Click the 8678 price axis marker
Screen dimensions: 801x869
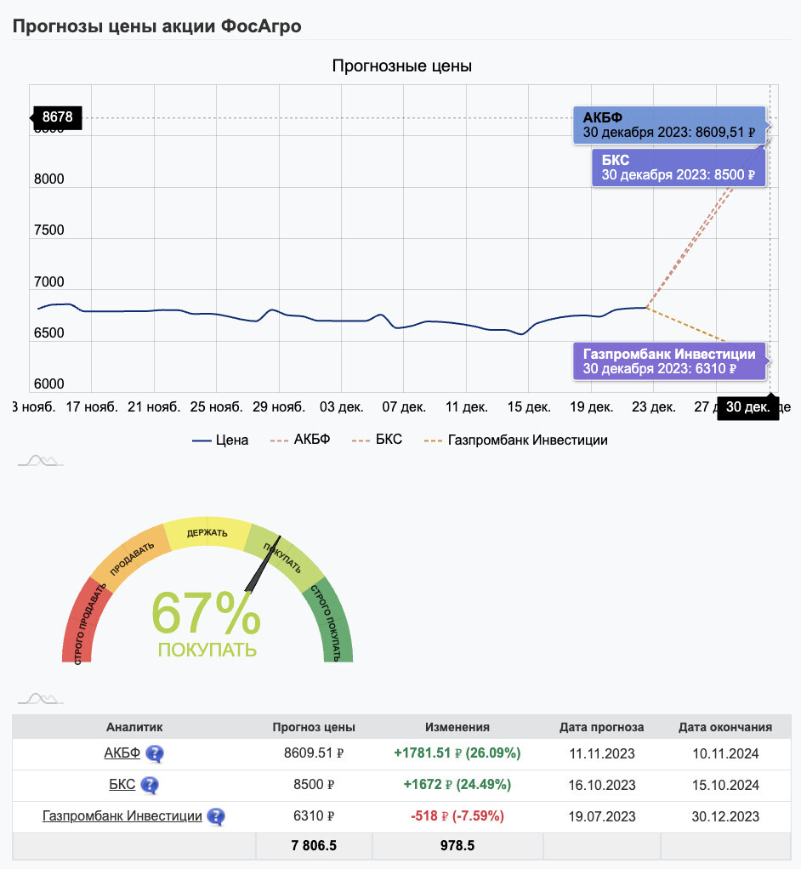pyautogui.click(x=57, y=117)
